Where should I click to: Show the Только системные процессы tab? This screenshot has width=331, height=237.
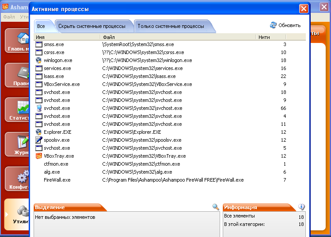coord(171,26)
